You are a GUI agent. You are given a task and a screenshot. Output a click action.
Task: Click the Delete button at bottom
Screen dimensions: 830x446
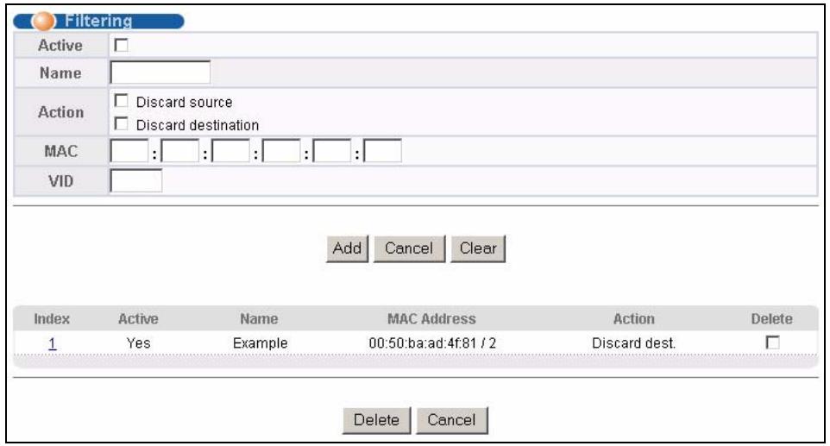(x=376, y=420)
